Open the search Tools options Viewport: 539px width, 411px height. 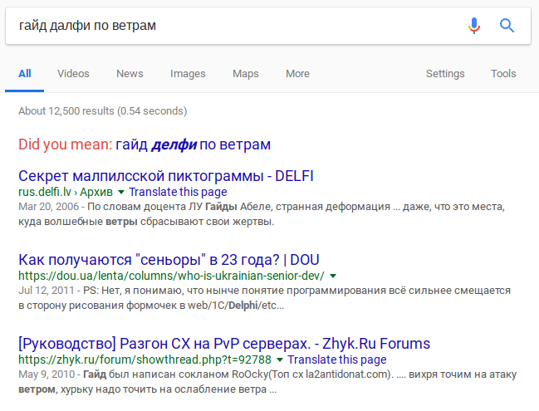coord(503,74)
